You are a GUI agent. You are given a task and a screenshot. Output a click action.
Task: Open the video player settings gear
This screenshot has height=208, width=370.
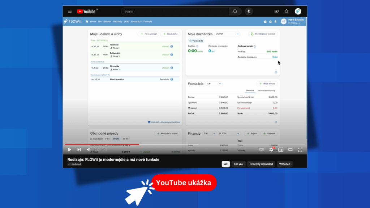[x=271, y=149]
